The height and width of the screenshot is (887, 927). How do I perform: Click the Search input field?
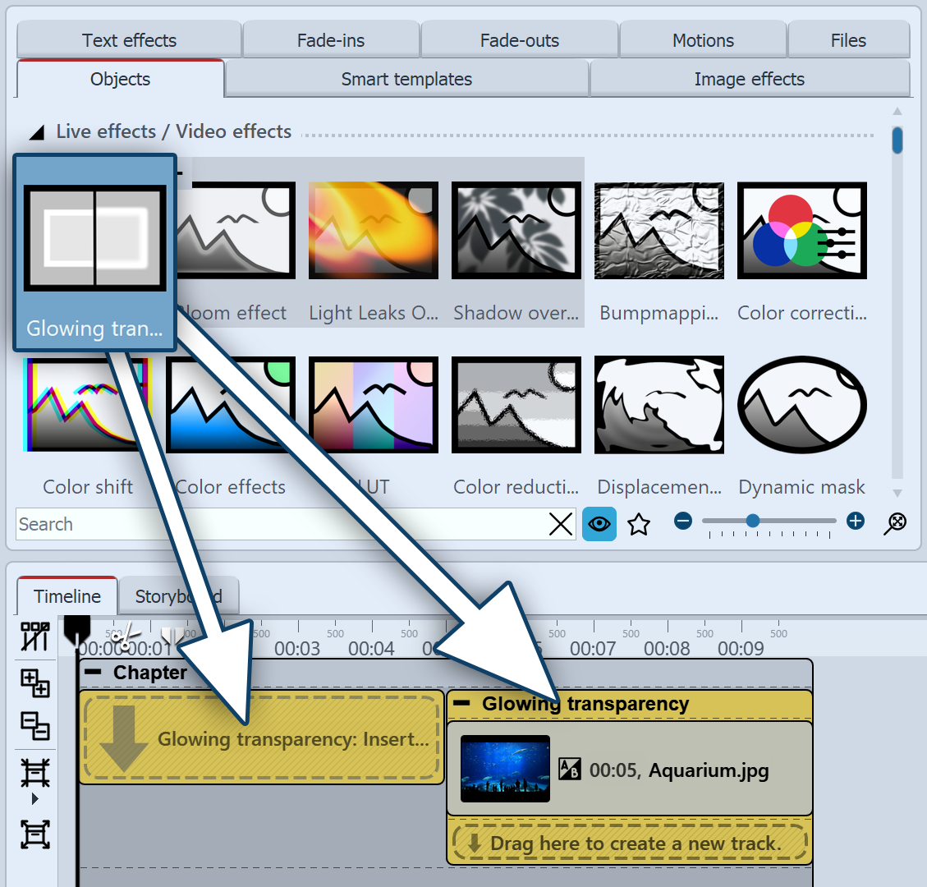point(279,524)
